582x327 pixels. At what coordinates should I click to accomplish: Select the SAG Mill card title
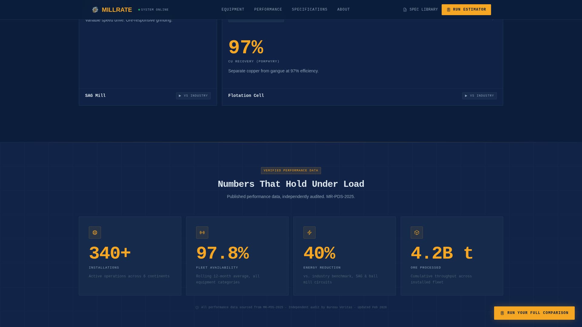click(x=95, y=96)
